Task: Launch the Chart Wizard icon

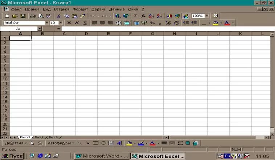Action: tap(169, 16)
